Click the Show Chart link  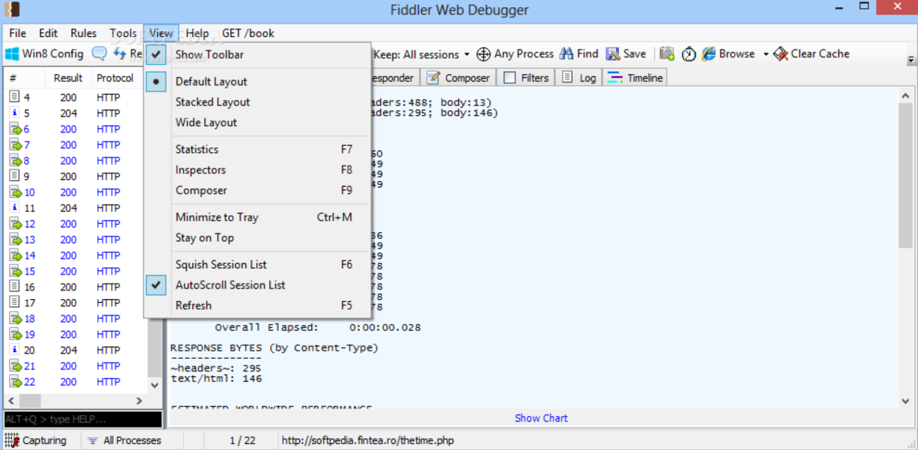point(541,418)
